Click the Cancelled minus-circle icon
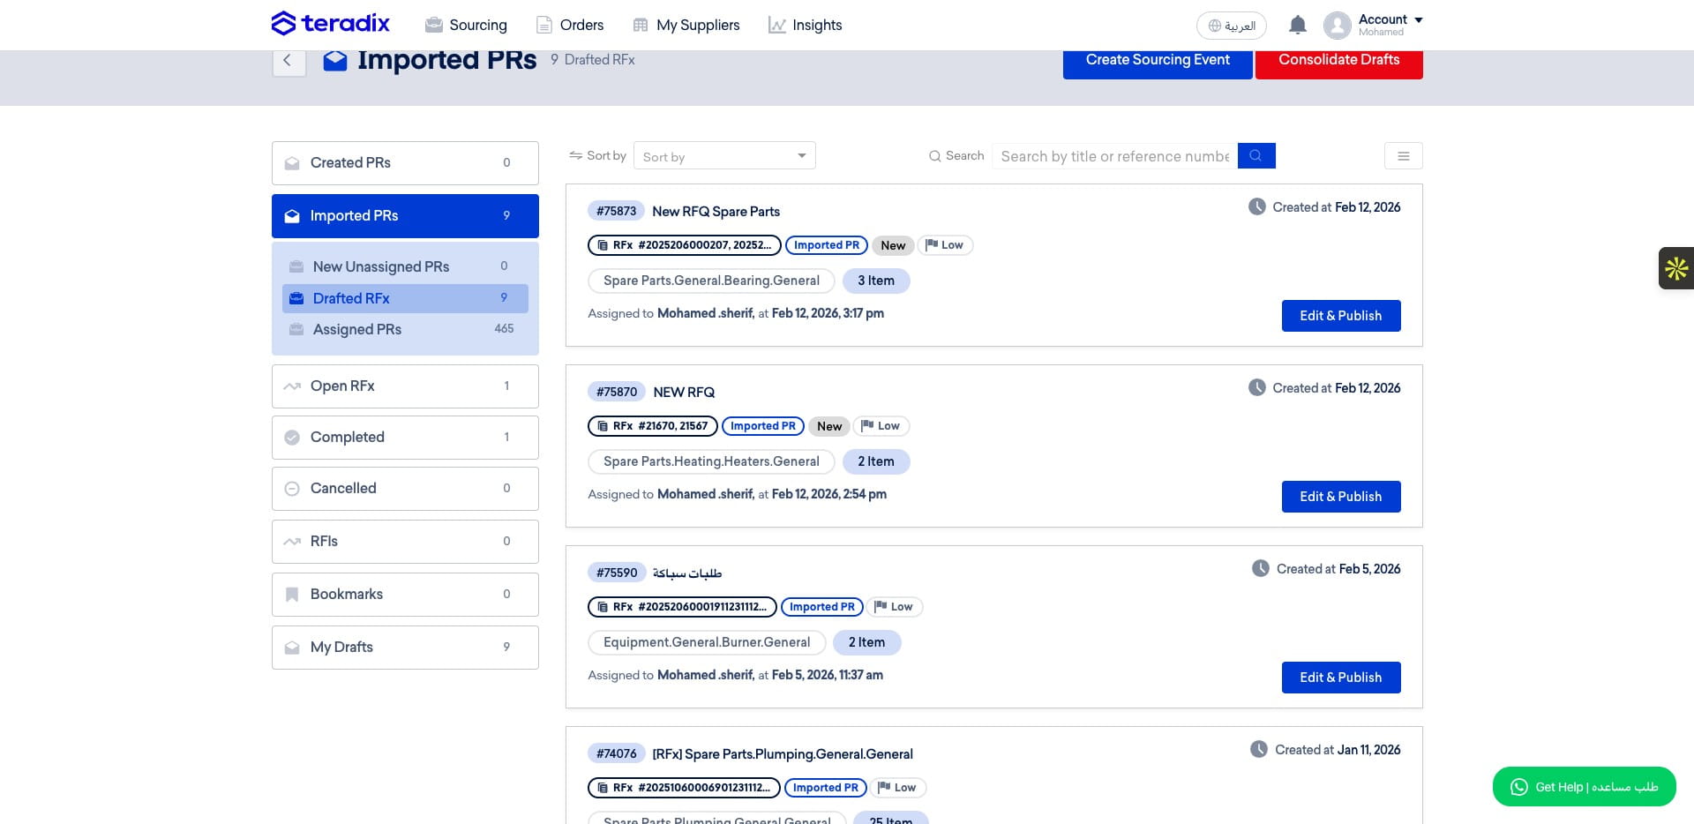 pyautogui.click(x=292, y=489)
